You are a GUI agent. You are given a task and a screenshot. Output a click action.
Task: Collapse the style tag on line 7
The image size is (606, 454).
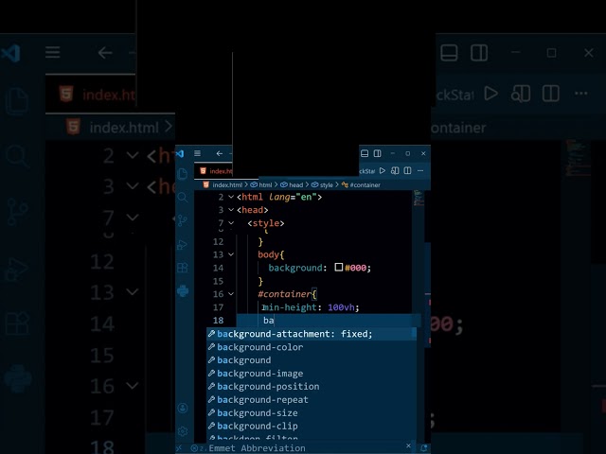[x=231, y=223]
